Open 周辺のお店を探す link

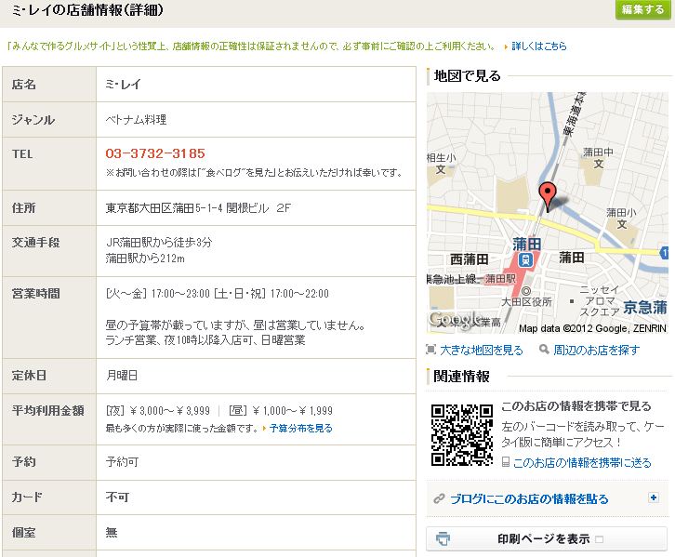coord(596,351)
